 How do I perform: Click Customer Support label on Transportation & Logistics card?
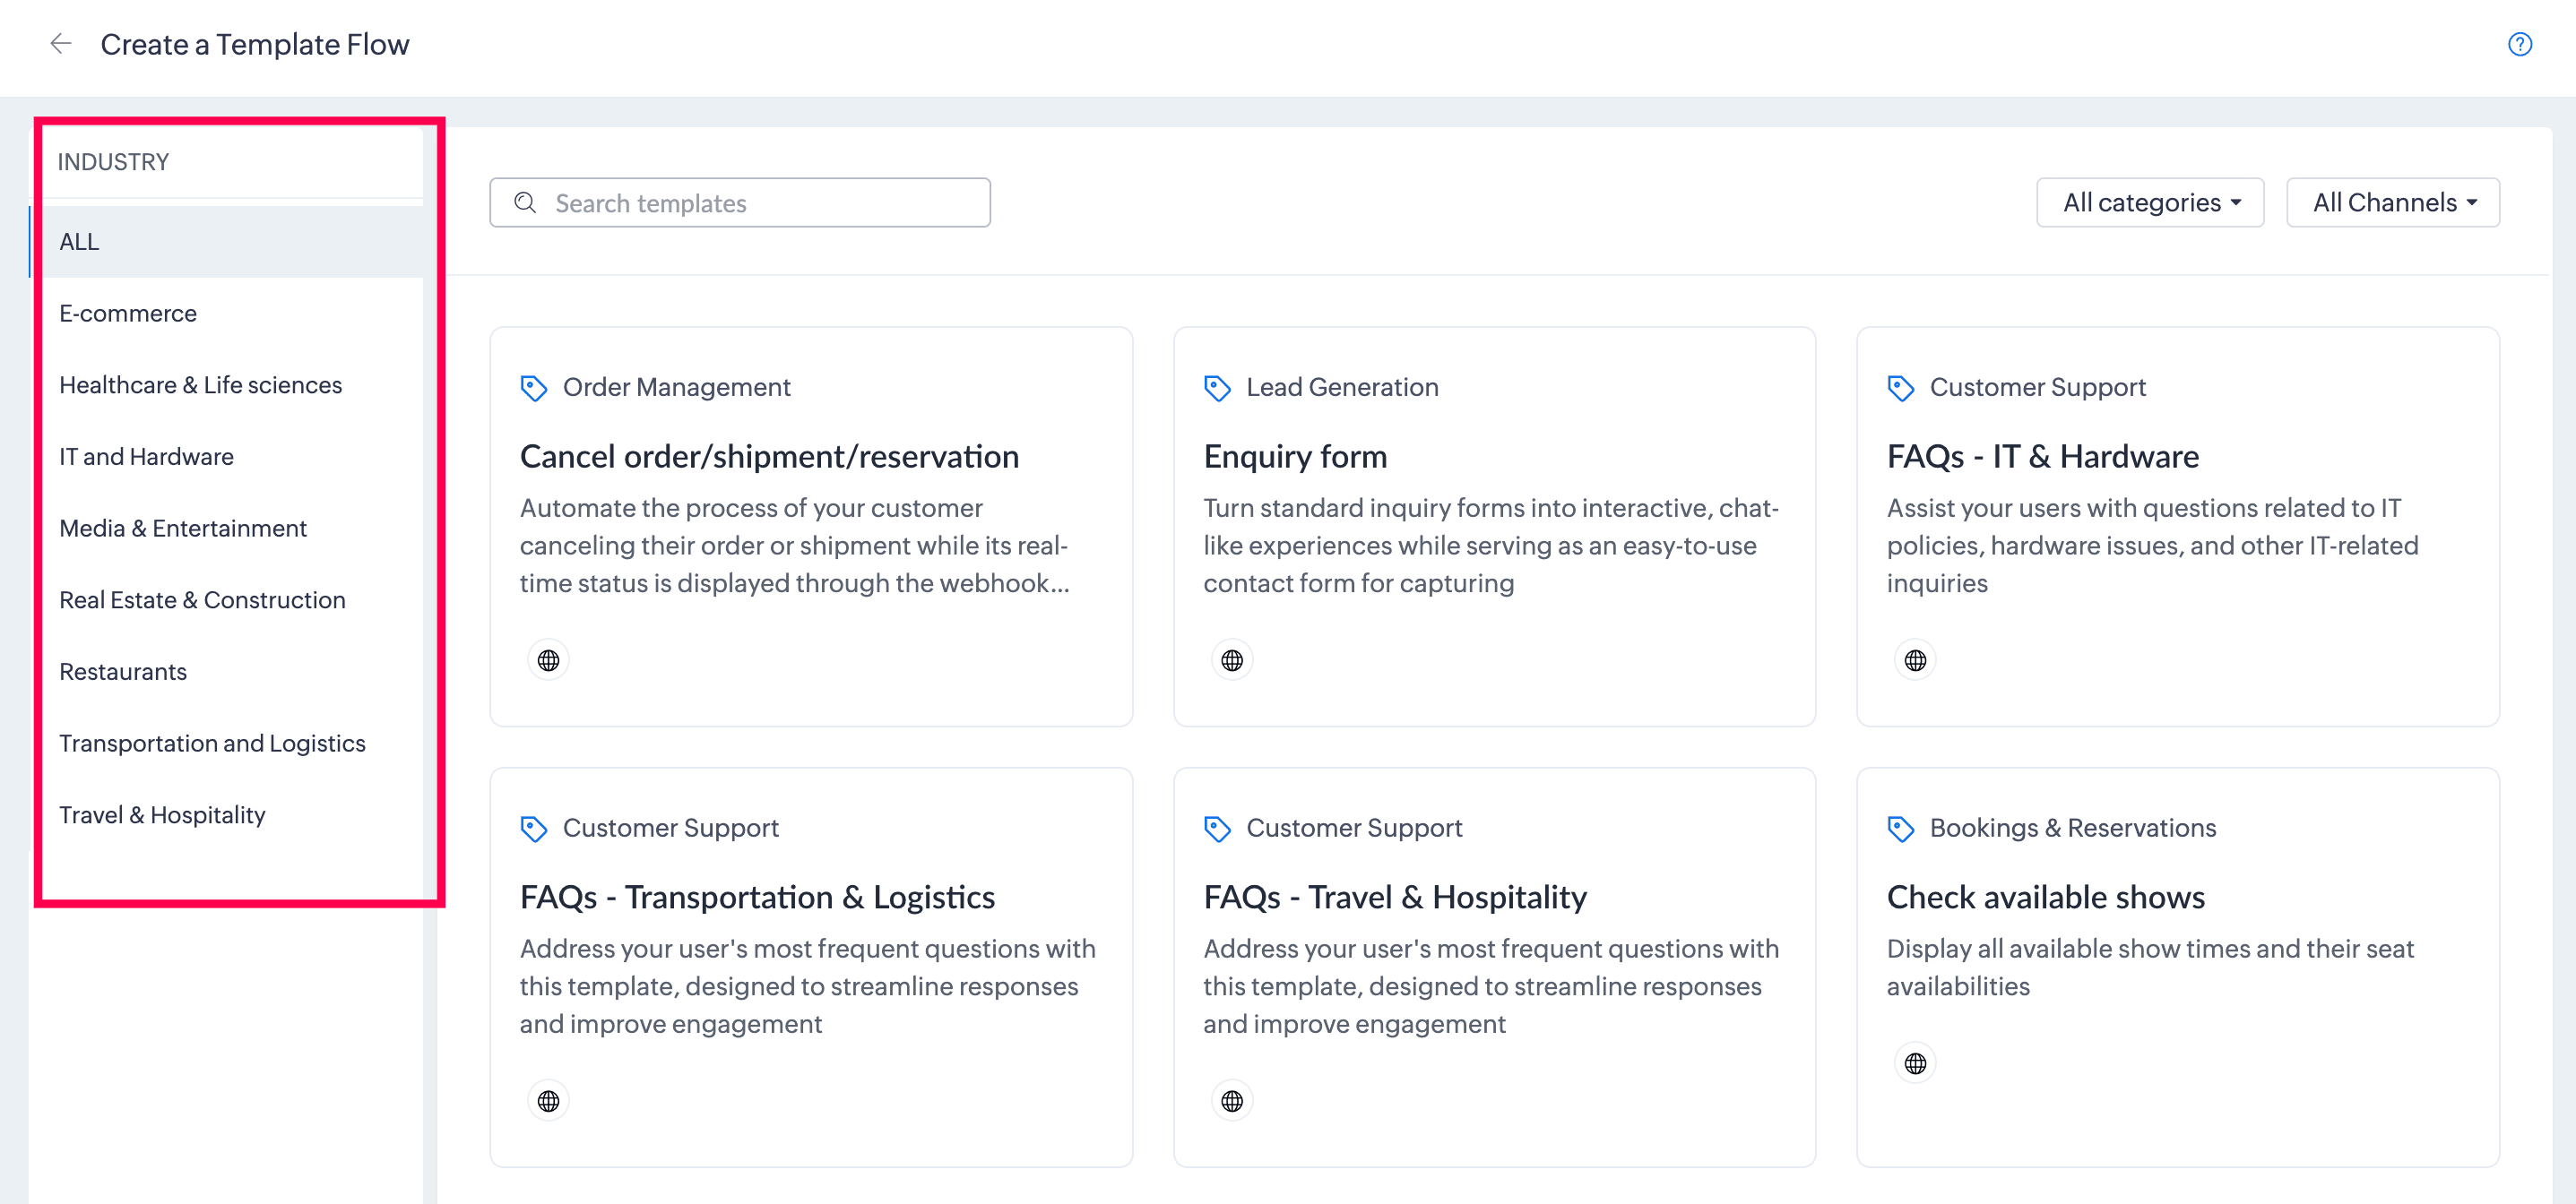[x=670, y=829]
